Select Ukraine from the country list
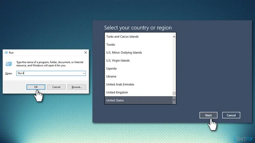Viewport: 255px width, 143px height. 139,76
